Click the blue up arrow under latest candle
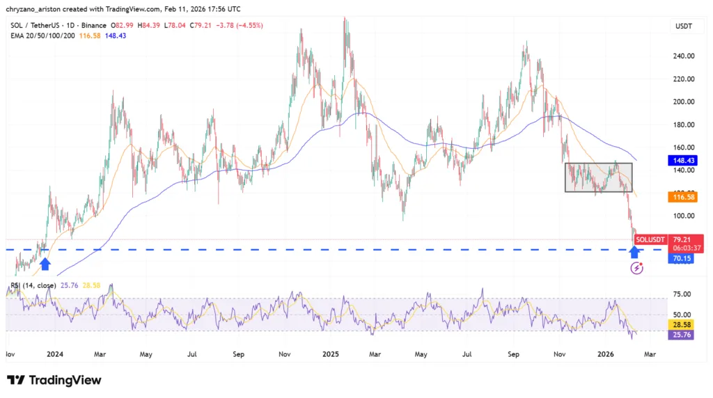 click(x=635, y=251)
